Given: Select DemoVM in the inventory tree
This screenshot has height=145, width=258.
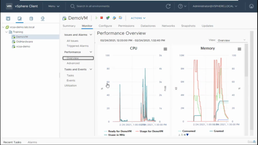Looking at the screenshot, I should click(22, 37).
